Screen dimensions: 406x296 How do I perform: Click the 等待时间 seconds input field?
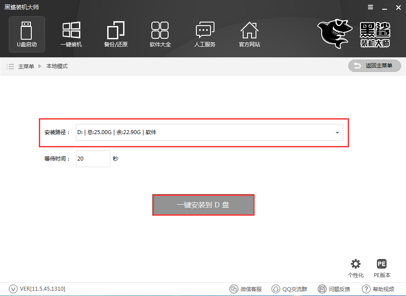(x=93, y=159)
